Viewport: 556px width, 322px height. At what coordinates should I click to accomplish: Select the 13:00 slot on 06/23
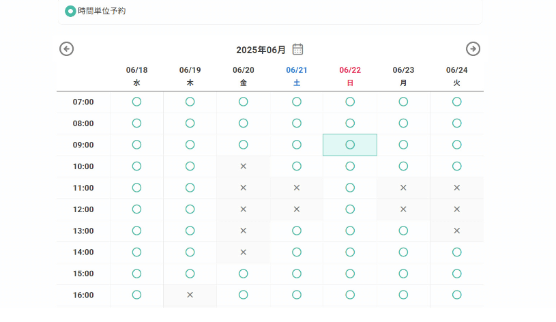(x=403, y=231)
